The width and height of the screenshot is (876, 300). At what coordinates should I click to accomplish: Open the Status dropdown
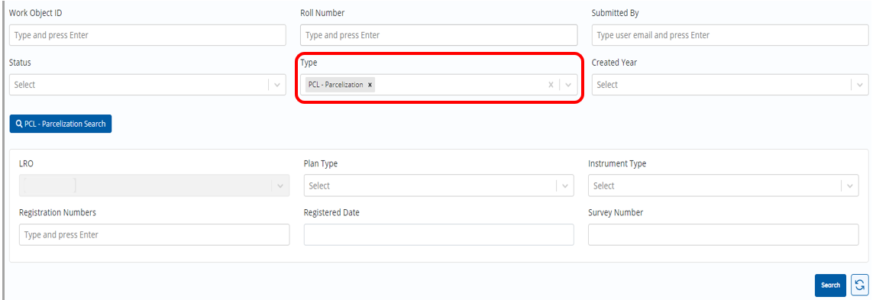147,85
